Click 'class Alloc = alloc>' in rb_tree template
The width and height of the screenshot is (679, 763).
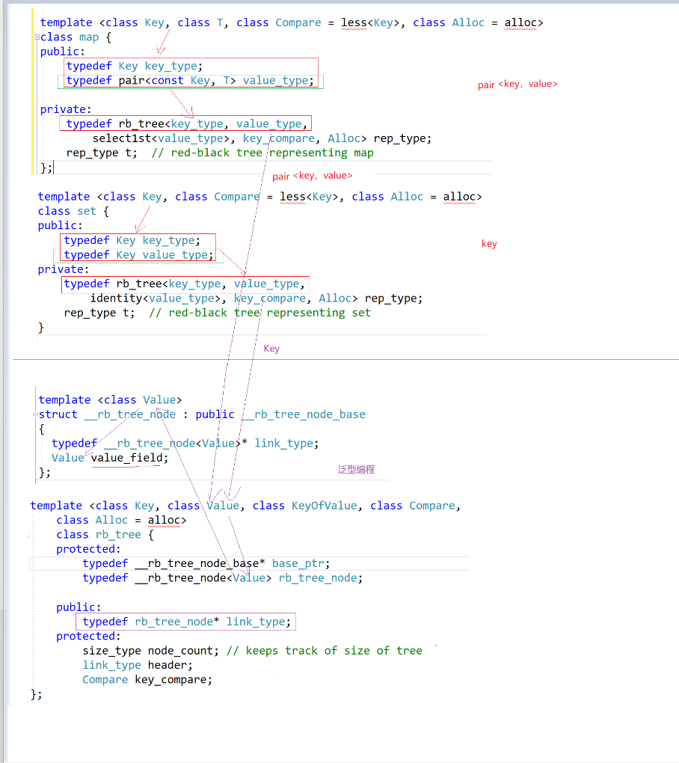(x=121, y=520)
